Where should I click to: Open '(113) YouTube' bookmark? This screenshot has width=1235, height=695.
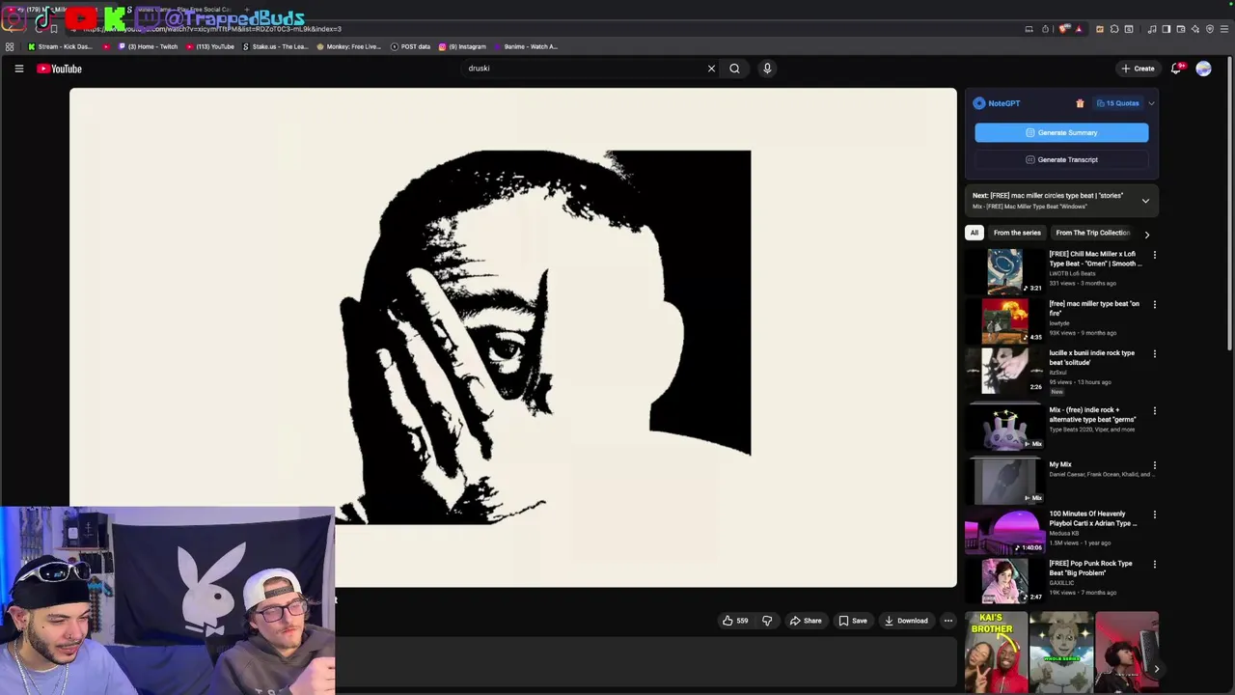pos(210,46)
